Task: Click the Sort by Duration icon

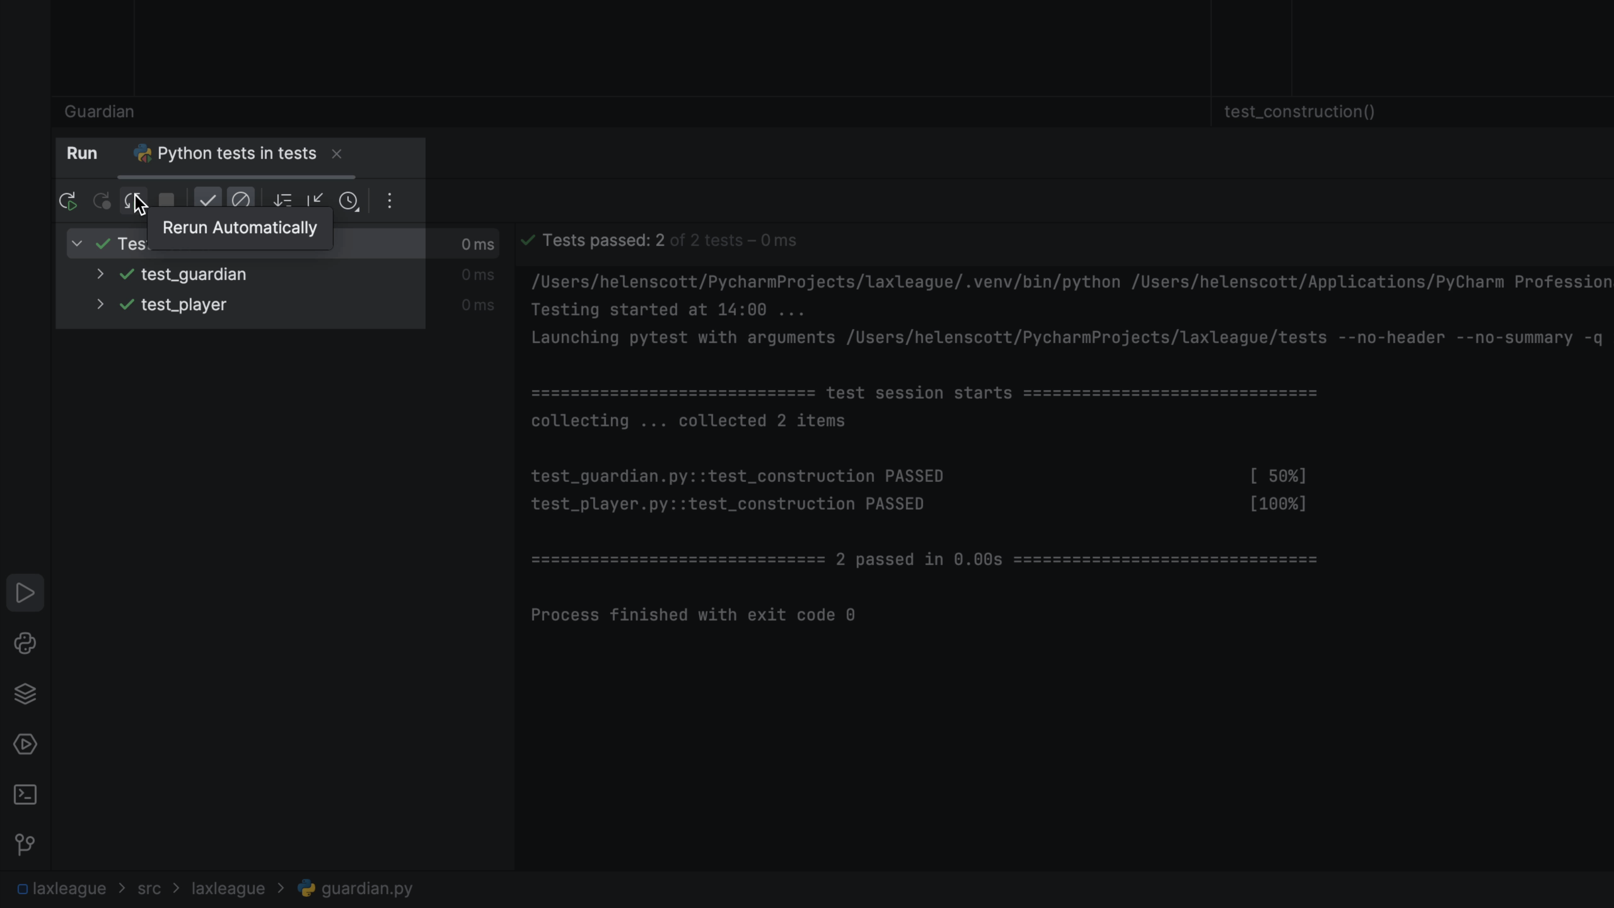Action: click(x=283, y=201)
